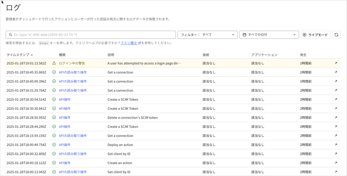Click the 接続 column header

pos(206,55)
